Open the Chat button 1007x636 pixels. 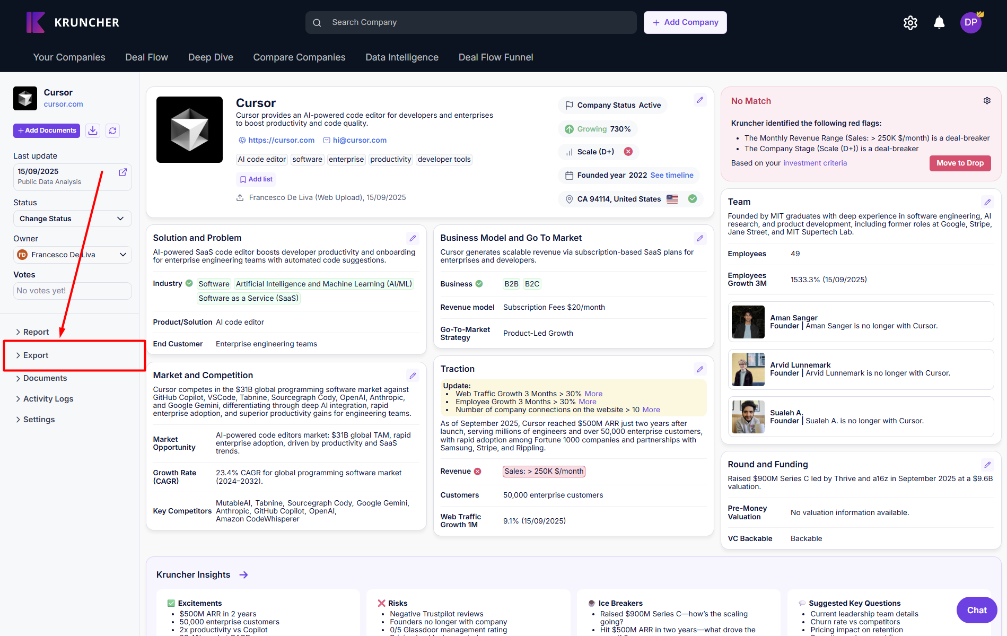point(977,610)
